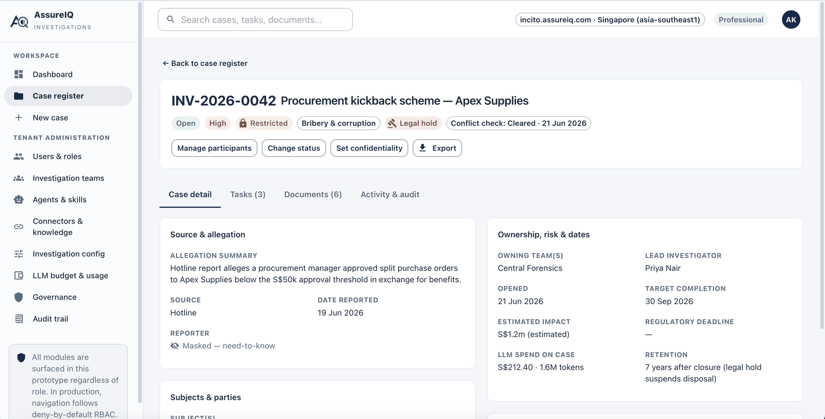Click the date reported 19 Jun 2026
825x419 pixels.
click(340, 313)
